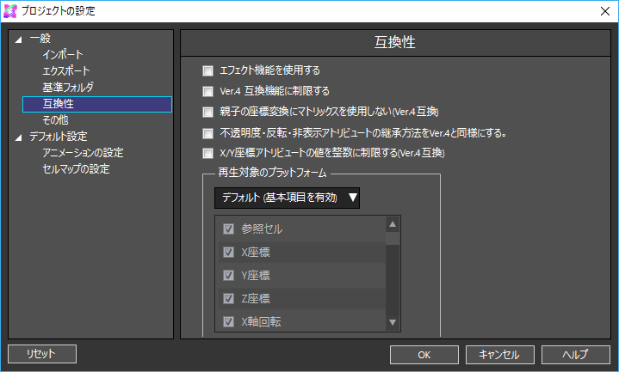Click the attribute list scrollbar thumb
Screen dimensions: 619x372
tap(393, 239)
